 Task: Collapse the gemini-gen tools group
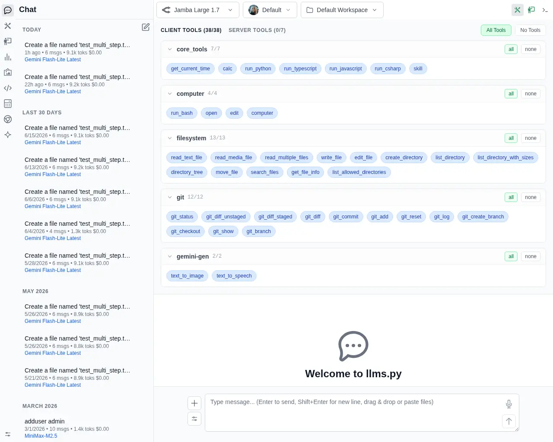[170, 256]
